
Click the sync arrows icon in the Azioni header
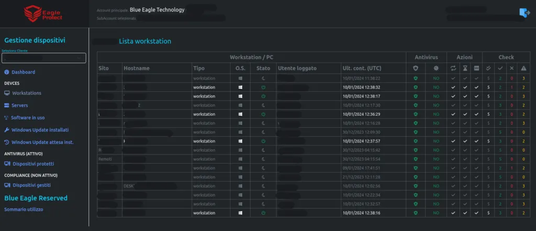click(x=453, y=68)
